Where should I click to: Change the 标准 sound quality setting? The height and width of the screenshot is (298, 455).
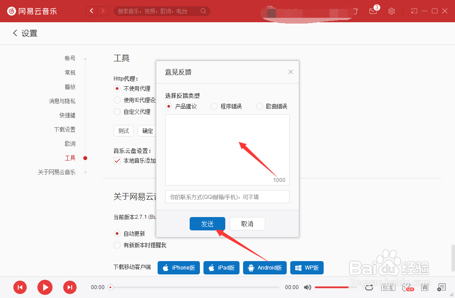[388, 287]
